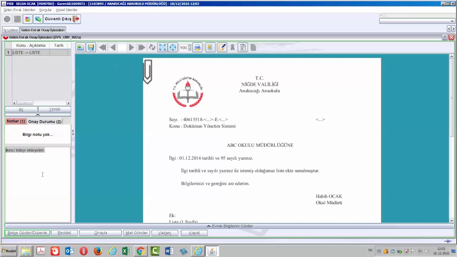This screenshot has width=457, height=257.
Task: Click tab scroll right arrow at top right
Action: click(x=453, y=29)
